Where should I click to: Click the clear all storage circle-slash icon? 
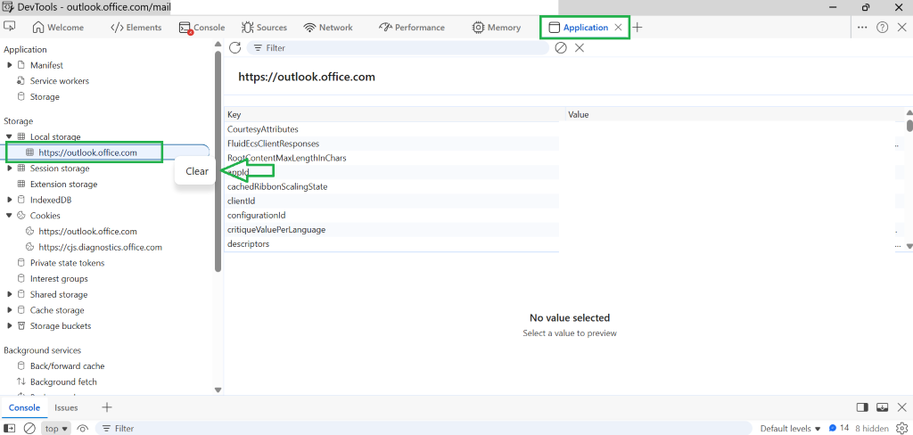561,48
